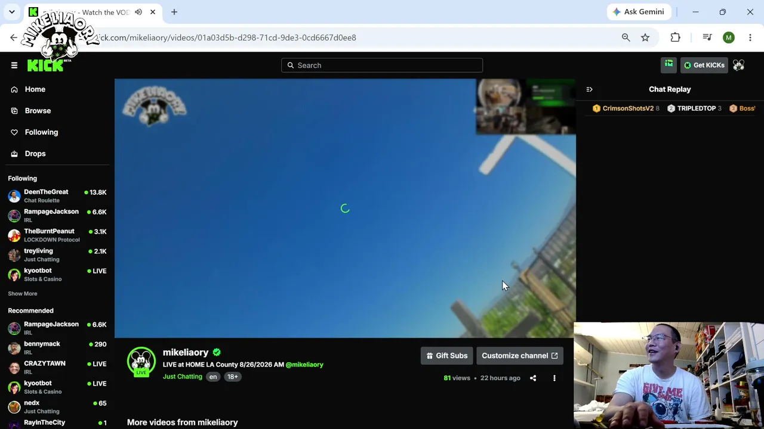
Task: Collapse the Chat Replay panel
Action: tap(589, 89)
